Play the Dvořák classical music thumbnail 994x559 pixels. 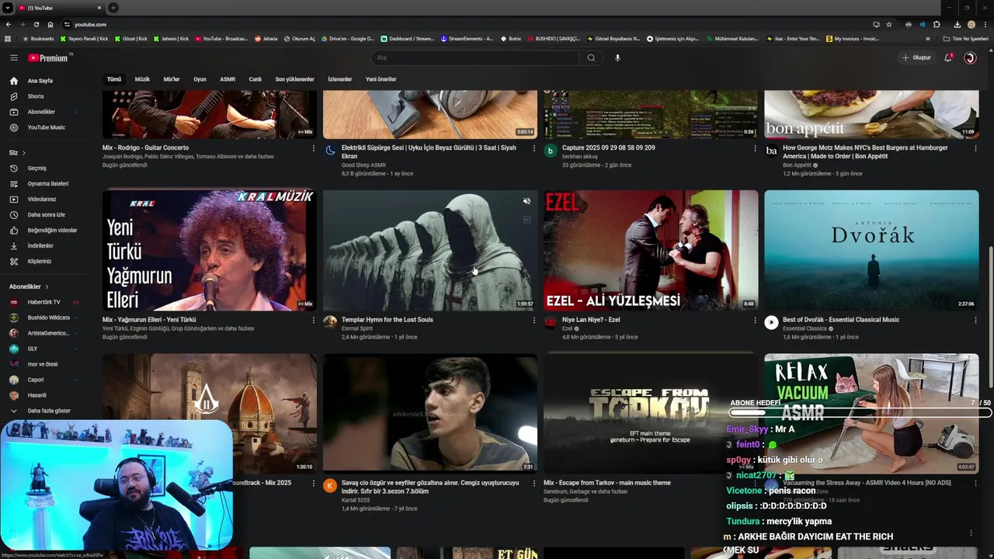point(871,250)
